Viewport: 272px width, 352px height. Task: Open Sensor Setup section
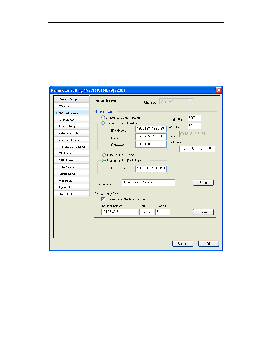(71, 127)
